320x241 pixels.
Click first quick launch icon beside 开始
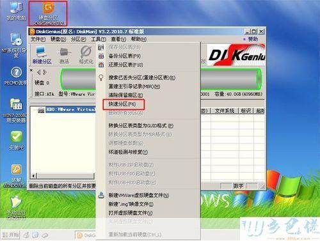click(27, 235)
